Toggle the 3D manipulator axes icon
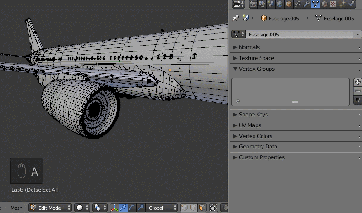Image resolution: width=362 pixels, height=213 pixels. click(114, 208)
